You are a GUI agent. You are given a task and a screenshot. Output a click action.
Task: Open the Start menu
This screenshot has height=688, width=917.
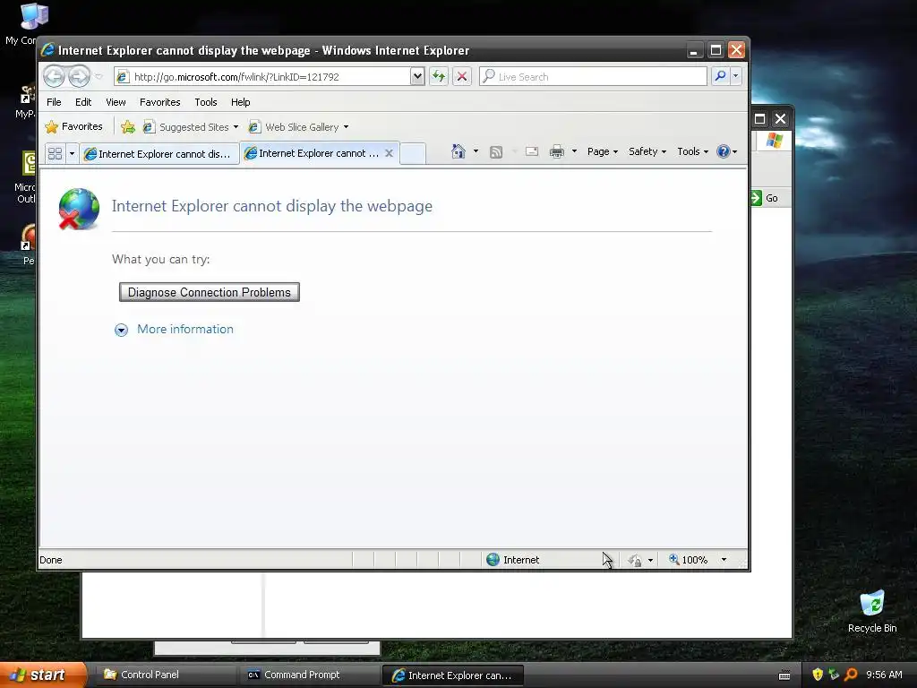coord(43,675)
